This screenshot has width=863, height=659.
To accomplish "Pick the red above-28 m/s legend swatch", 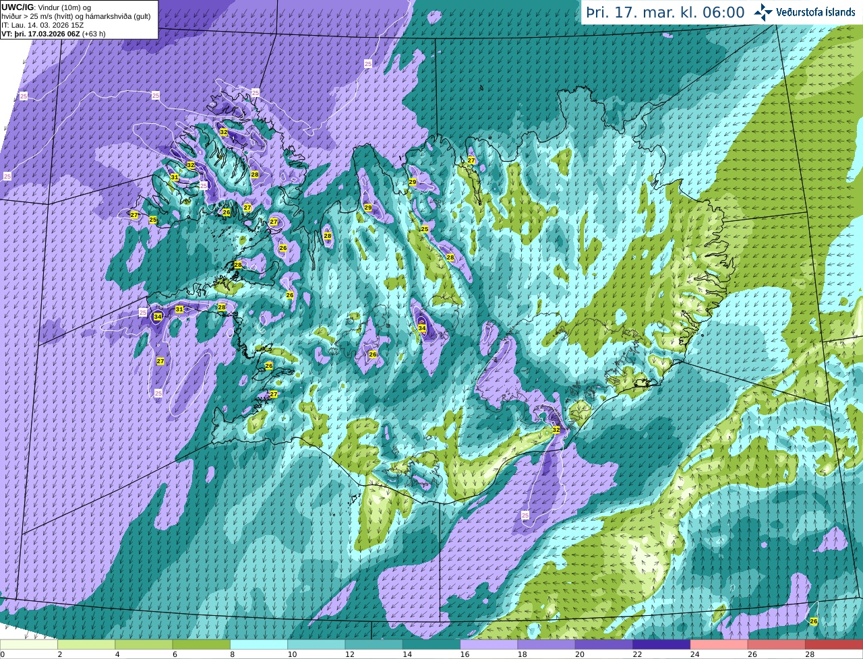I will 834,645.
